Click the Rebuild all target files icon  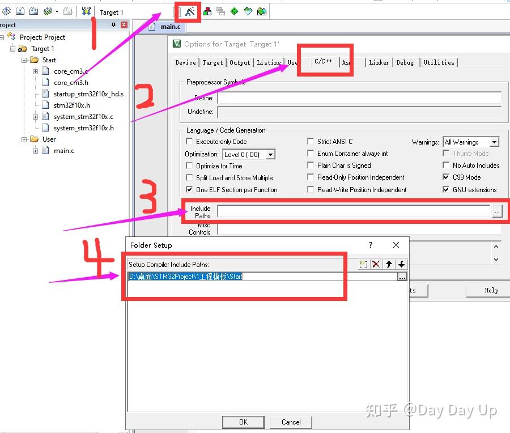tap(34, 11)
